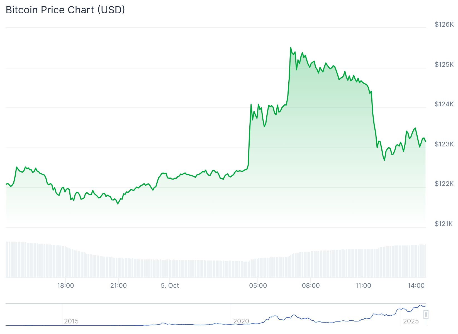Click the navigator range handle
The height and width of the screenshot is (334, 458).
pos(426,315)
